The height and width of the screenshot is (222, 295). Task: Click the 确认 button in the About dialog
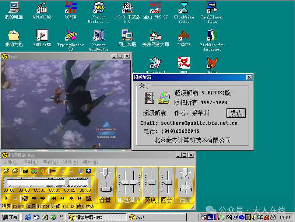[236, 113]
